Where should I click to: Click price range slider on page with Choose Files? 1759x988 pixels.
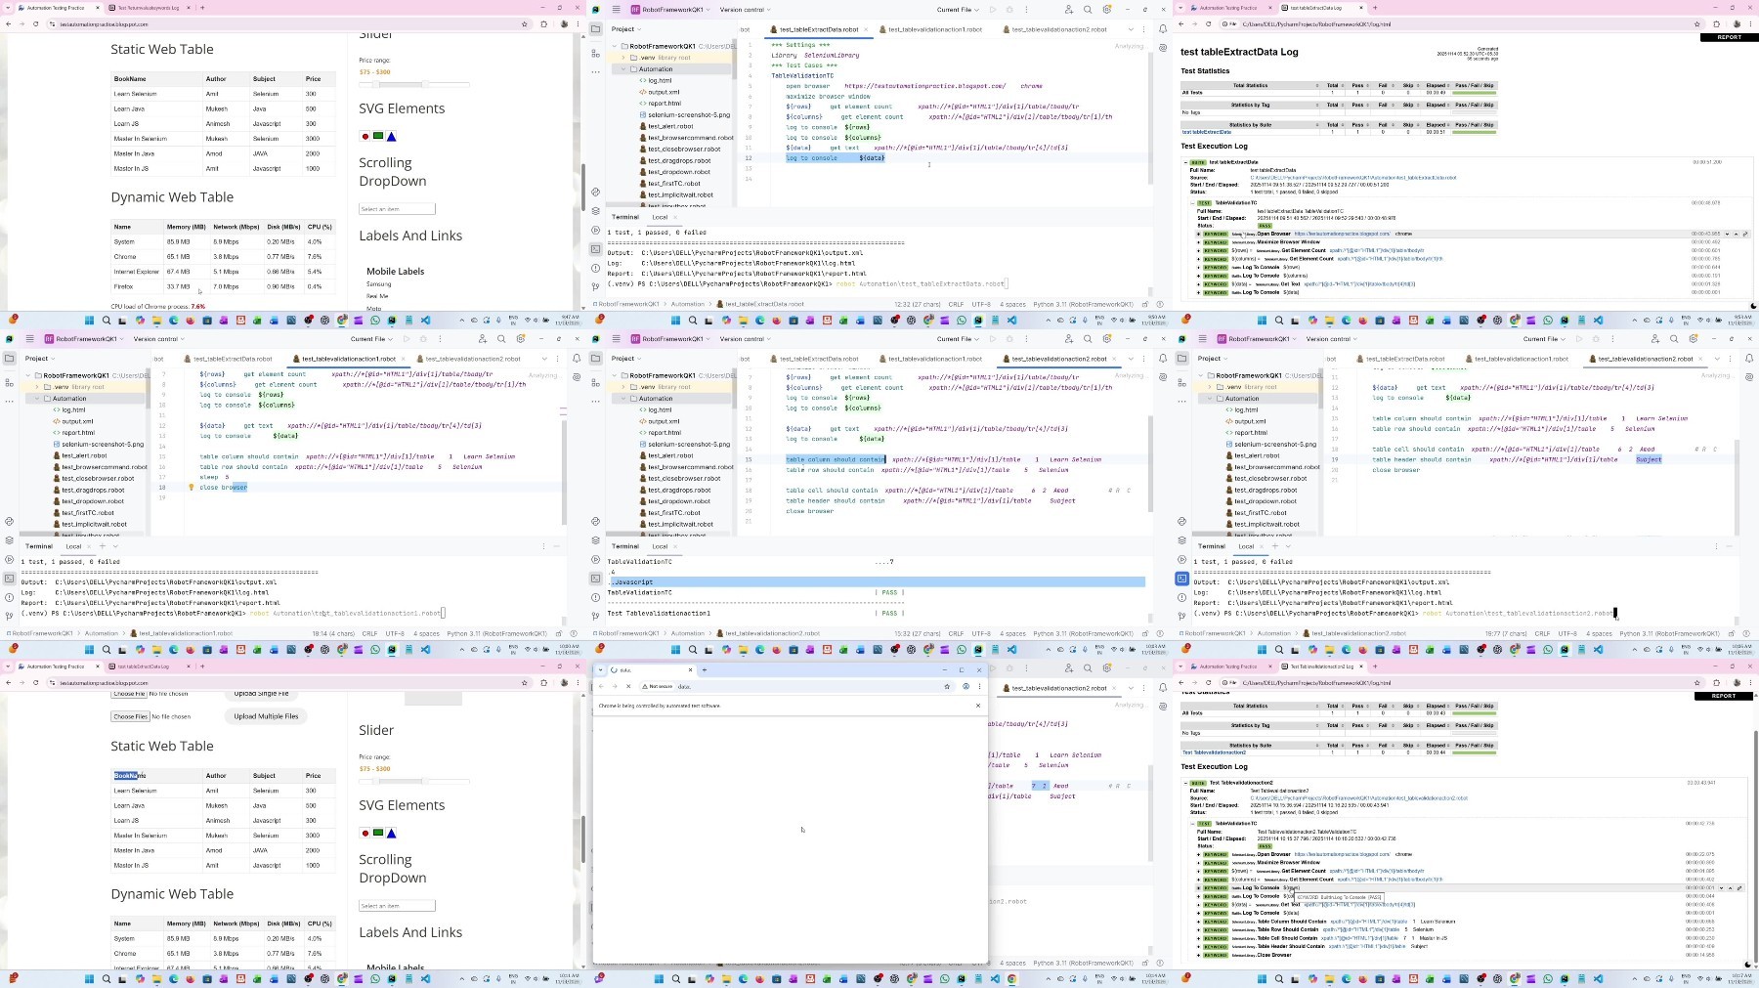(x=414, y=782)
